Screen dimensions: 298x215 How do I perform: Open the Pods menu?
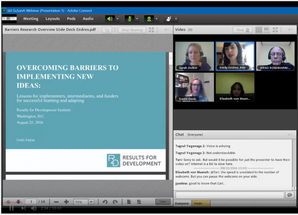[71, 19]
